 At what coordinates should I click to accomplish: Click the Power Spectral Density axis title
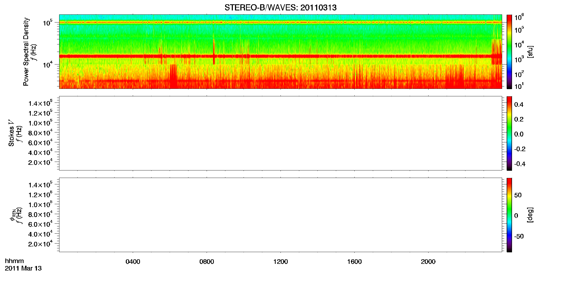tap(26, 52)
